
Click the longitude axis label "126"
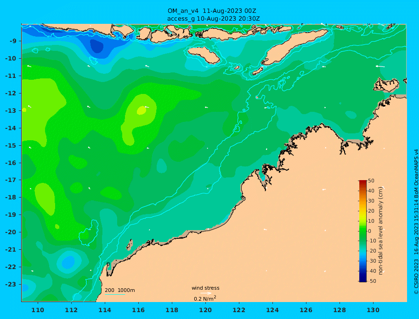(306, 310)
